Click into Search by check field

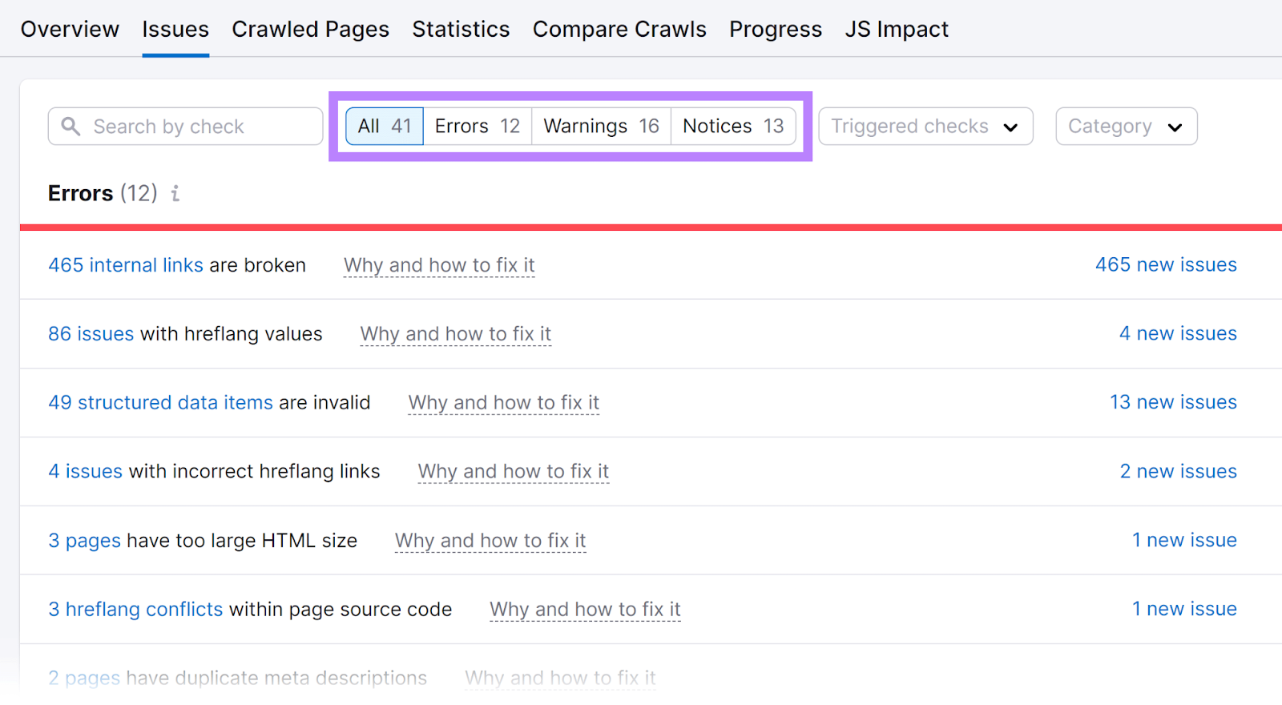[x=200, y=127]
